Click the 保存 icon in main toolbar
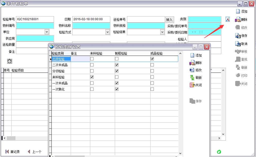256x157 pixels. pyautogui.click(x=238, y=36)
